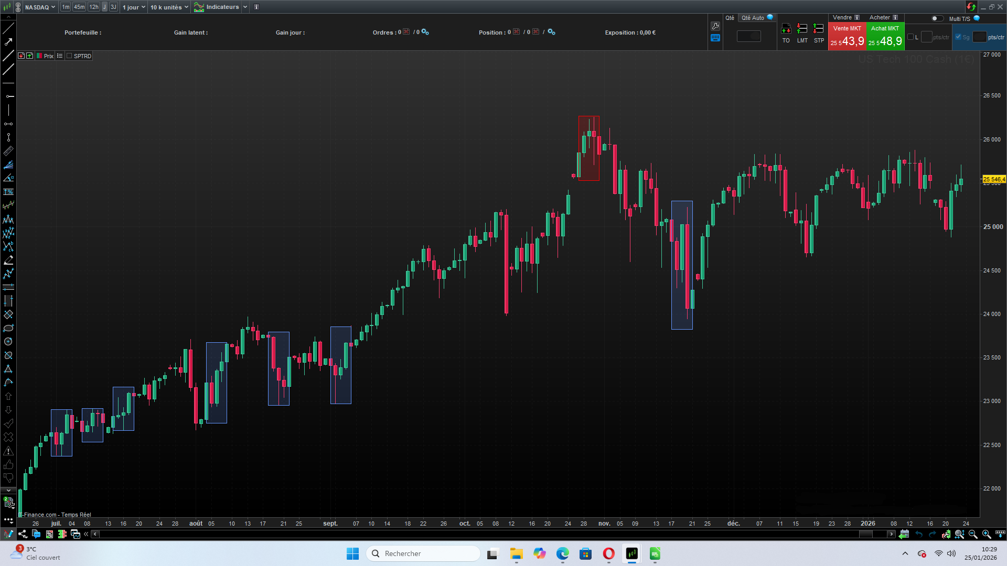Select the STP stop order type
Viewport: 1007px width, 566px height.
point(819,33)
